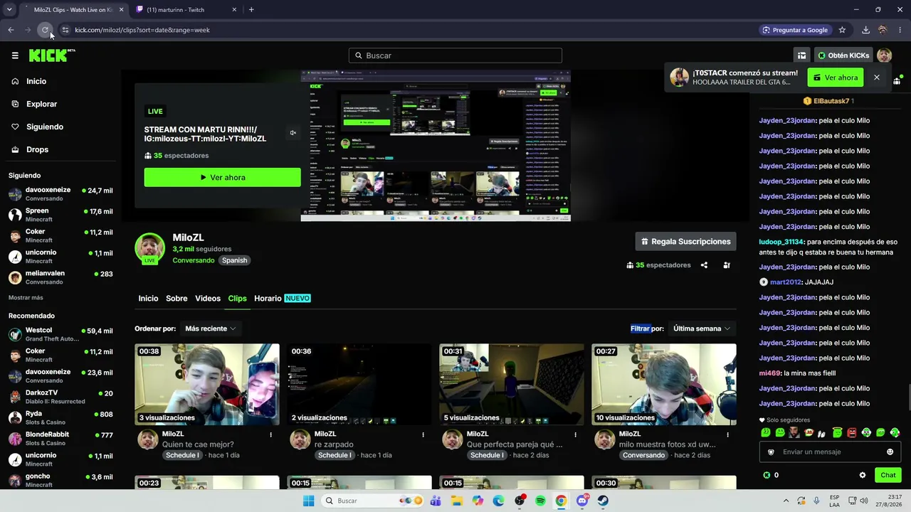Click the Spanish language tag
Image resolution: width=911 pixels, height=512 pixels.
(x=234, y=260)
